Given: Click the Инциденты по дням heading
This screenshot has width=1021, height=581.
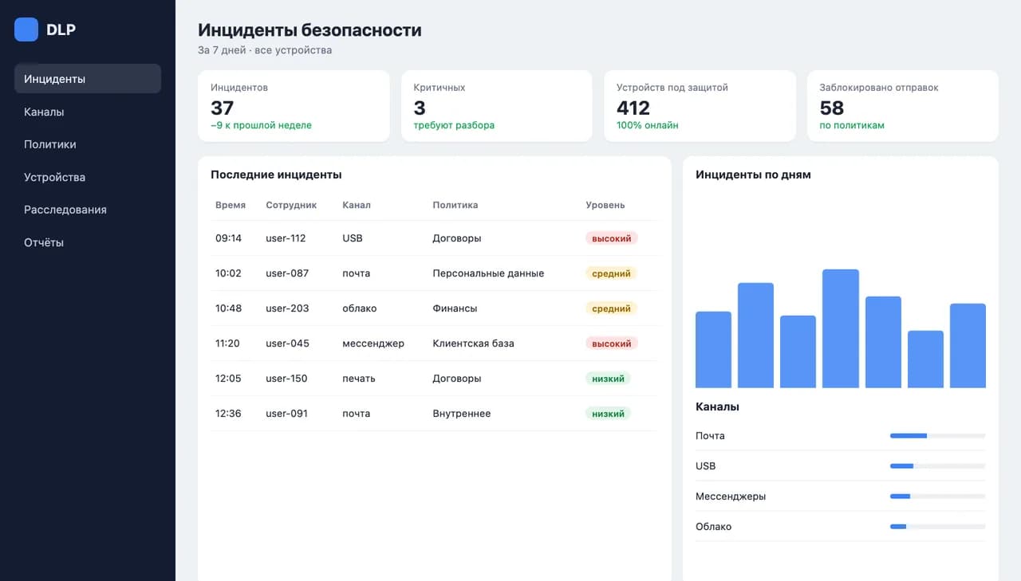Looking at the screenshot, I should tap(753, 175).
